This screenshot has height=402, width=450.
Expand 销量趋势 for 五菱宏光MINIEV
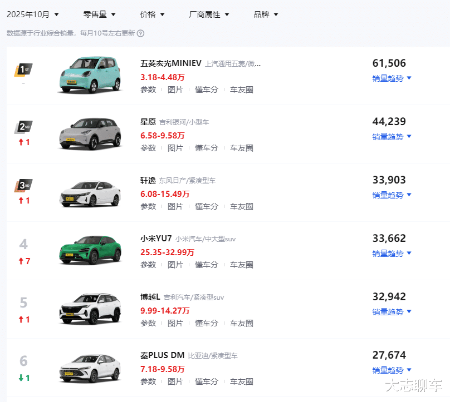392,78
